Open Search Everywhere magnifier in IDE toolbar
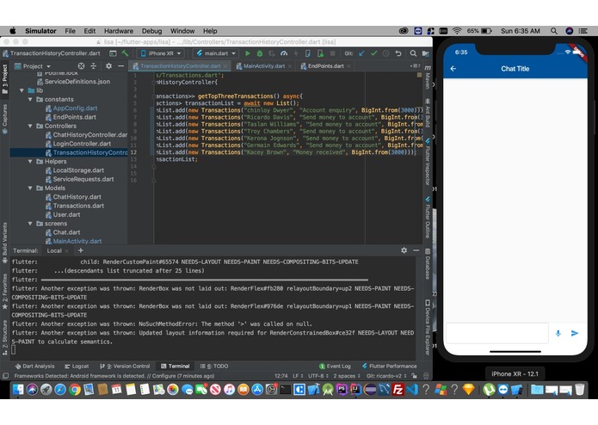Screen dimensions: 598x425 click(x=413, y=53)
